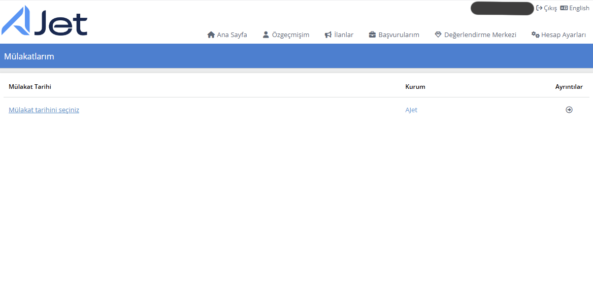This screenshot has height=299, width=593.
Task: Click the 'Mülakat tarihini seçiniz' link
Action: [44, 110]
